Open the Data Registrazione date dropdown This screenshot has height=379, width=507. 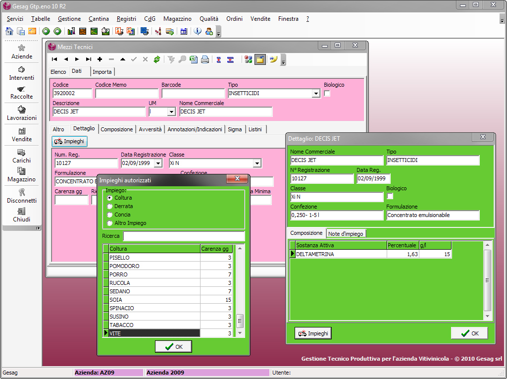point(158,163)
